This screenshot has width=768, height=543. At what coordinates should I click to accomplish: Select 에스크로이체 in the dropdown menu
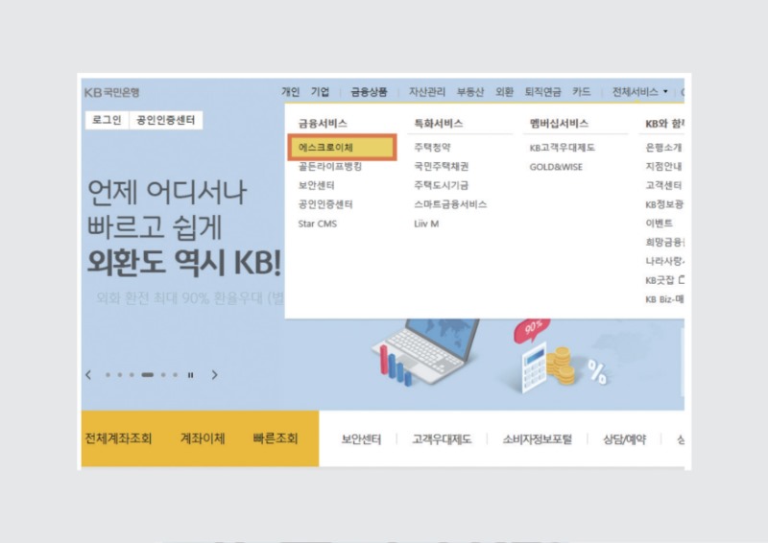click(341, 148)
